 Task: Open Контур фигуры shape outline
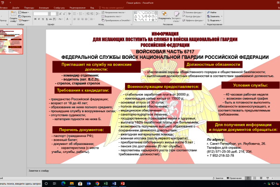click(x=192, y=16)
